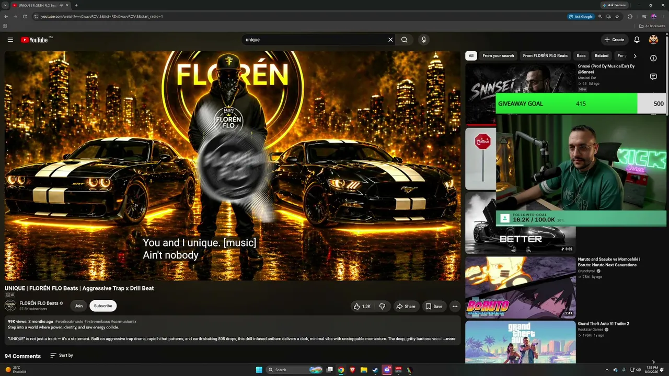Open Discord from the taskbar

coord(387,370)
